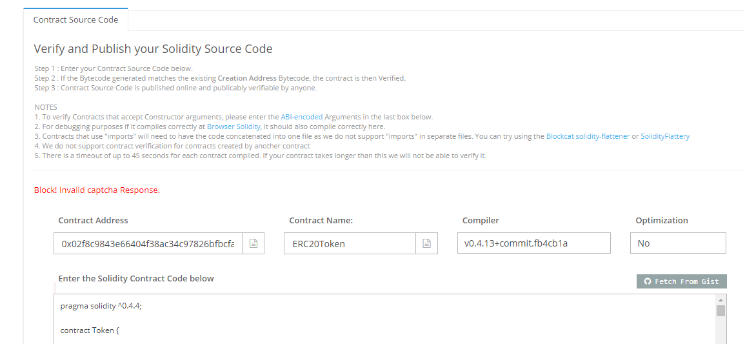Viewport: 745px width, 344px height.
Task: Click the Compiler field label
Action: tap(481, 220)
